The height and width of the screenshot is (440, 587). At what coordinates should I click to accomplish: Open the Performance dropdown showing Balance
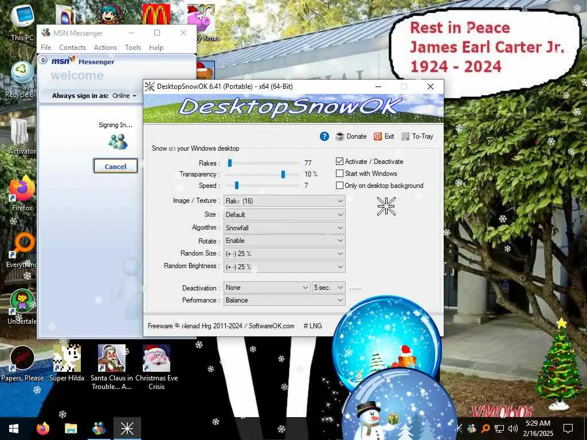pyautogui.click(x=284, y=300)
